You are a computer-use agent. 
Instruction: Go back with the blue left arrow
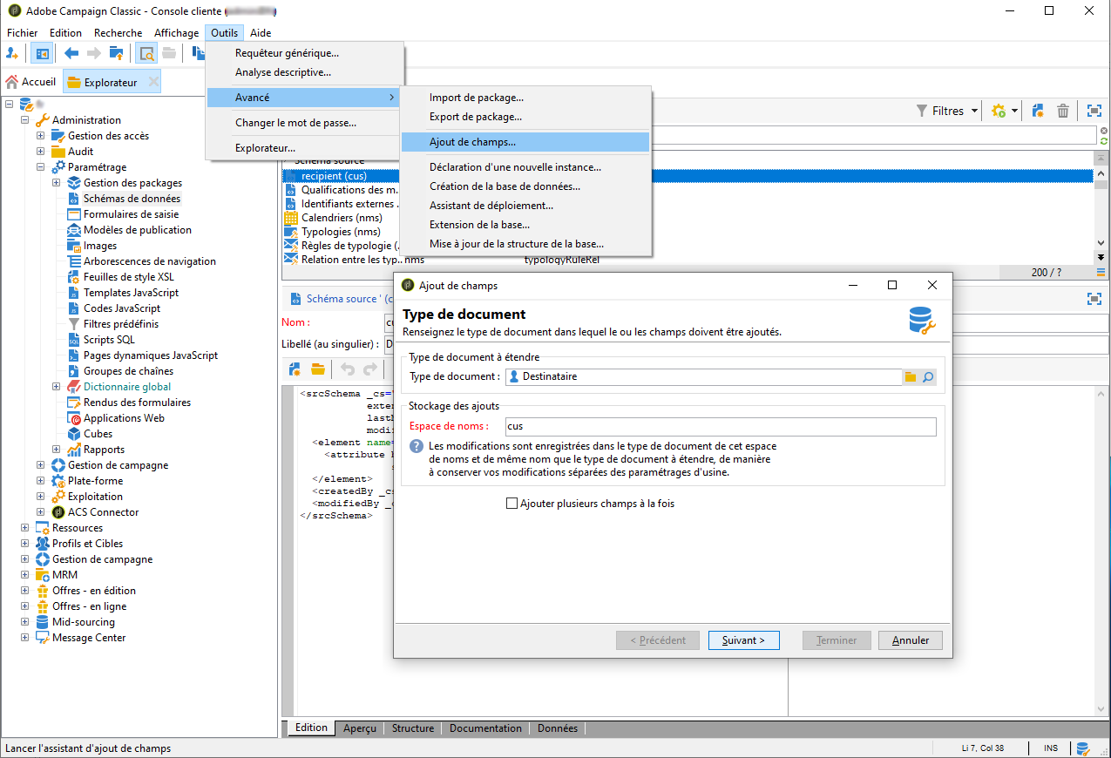(71, 53)
